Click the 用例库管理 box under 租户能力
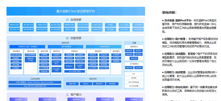 (x=105, y=99)
